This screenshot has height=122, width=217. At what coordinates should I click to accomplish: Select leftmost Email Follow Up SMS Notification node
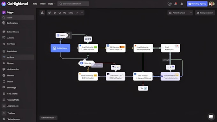tap(88, 76)
